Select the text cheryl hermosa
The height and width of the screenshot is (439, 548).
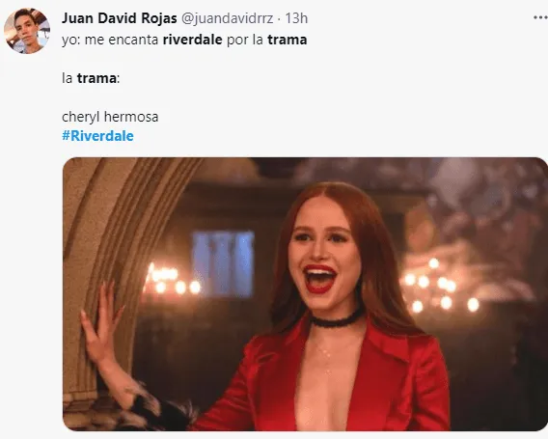110,117
